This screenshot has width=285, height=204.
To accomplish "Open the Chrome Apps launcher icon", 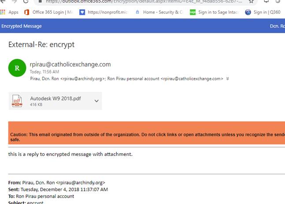I will [x=3, y=12].
